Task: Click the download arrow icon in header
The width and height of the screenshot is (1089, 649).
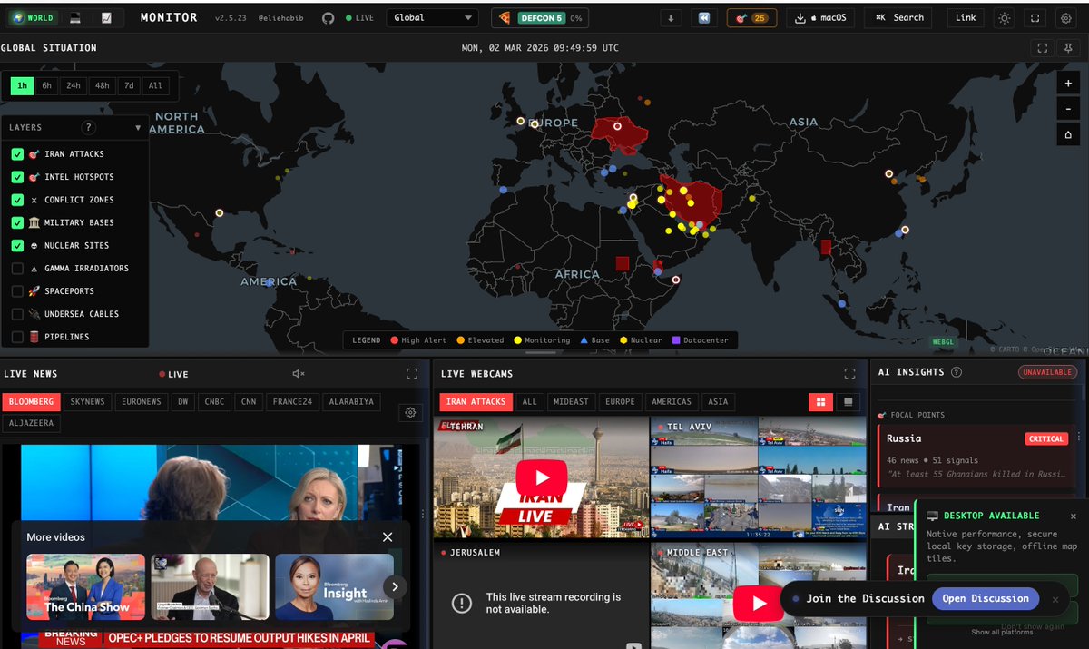Action: pos(671,17)
